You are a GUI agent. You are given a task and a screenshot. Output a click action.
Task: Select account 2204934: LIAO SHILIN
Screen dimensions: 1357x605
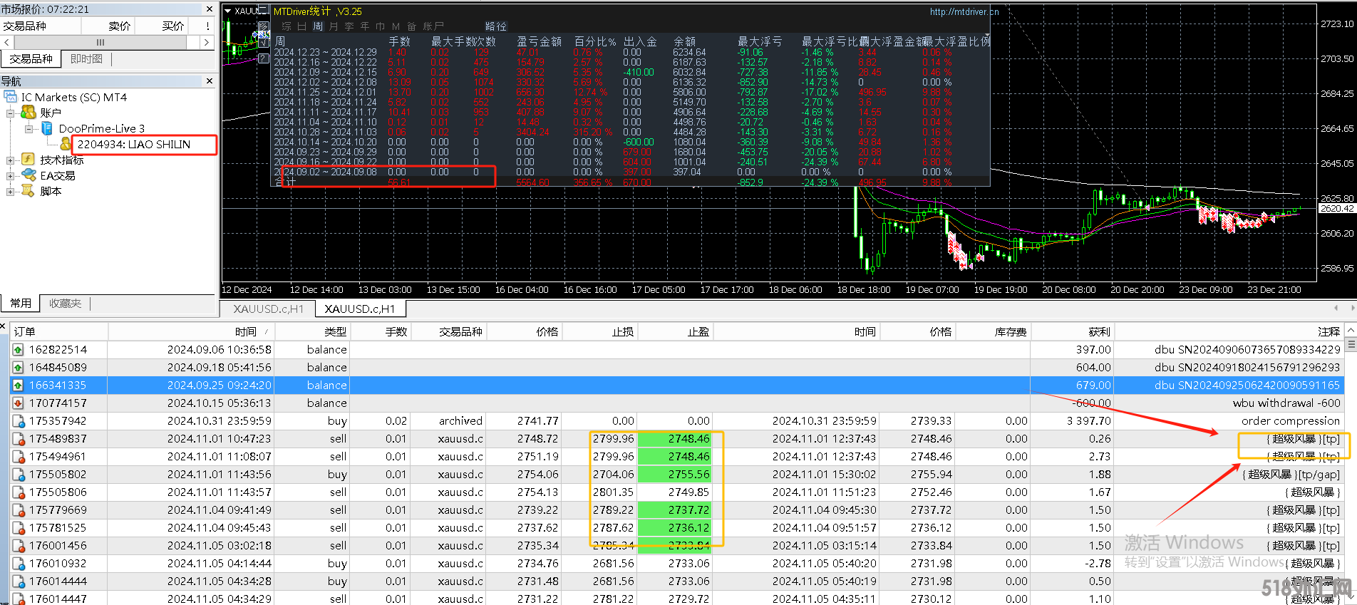[x=134, y=144]
